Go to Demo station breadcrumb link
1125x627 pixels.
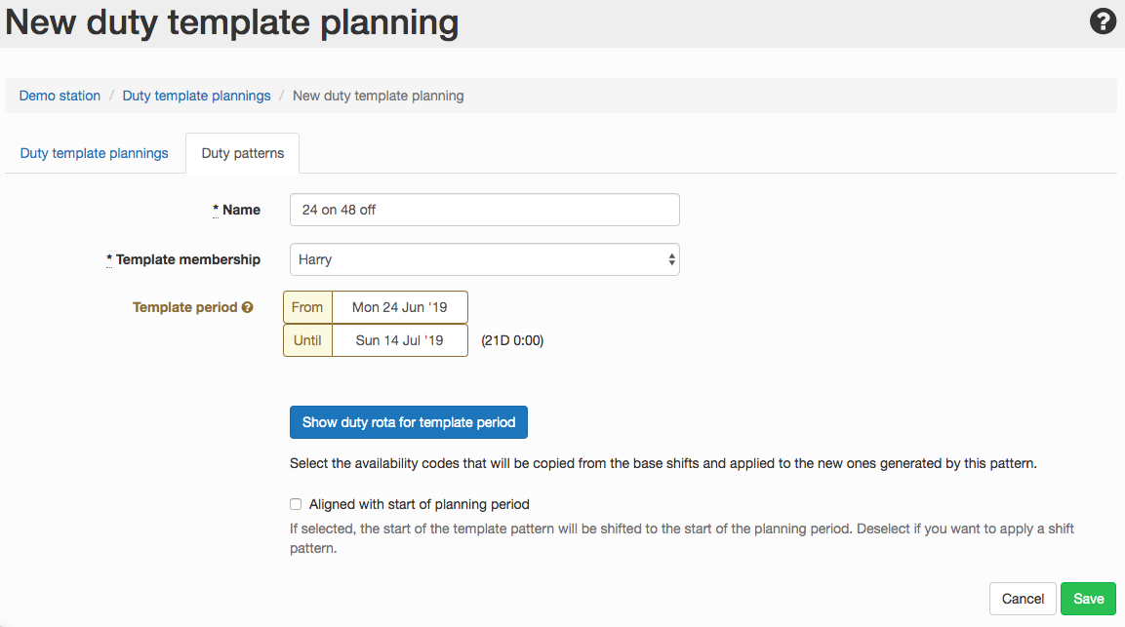(x=60, y=96)
